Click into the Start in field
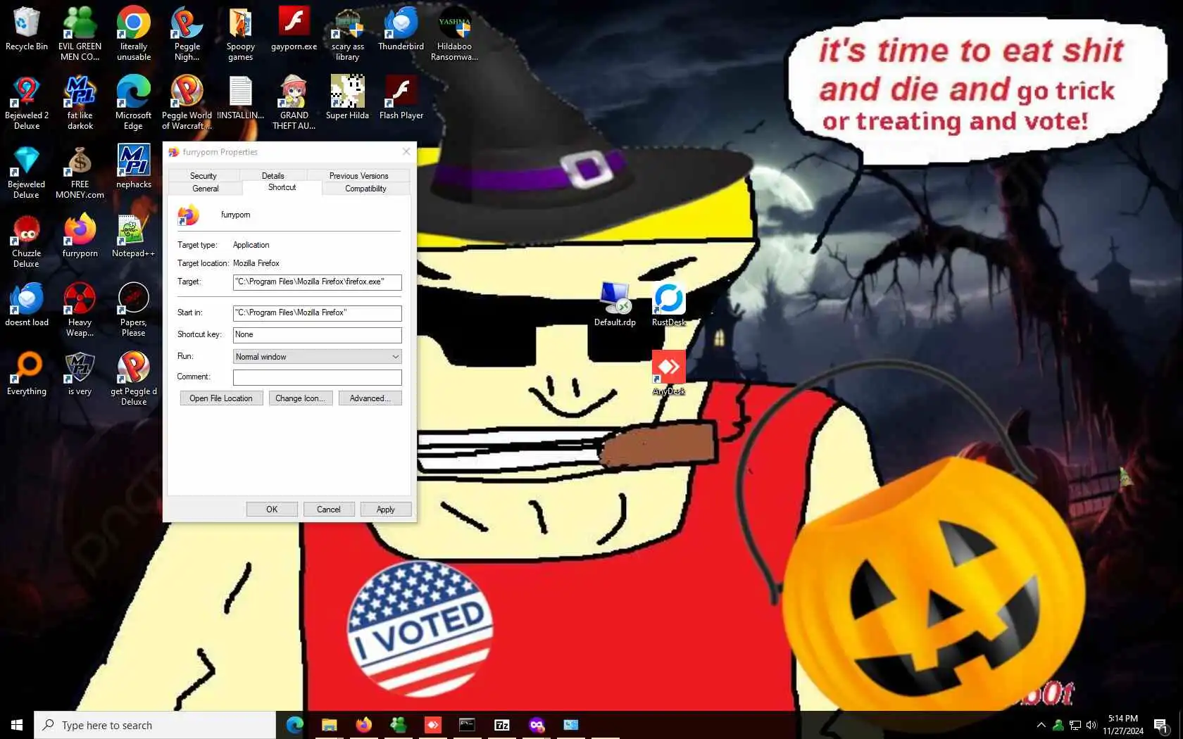 click(317, 313)
